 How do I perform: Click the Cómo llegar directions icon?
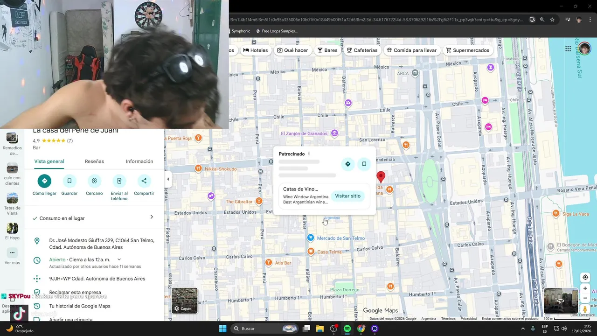click(x=44, y=181)
